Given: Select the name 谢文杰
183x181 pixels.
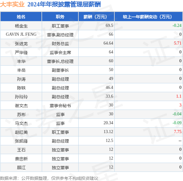Looking at the screenshot, I should click(x=21, y=106).
